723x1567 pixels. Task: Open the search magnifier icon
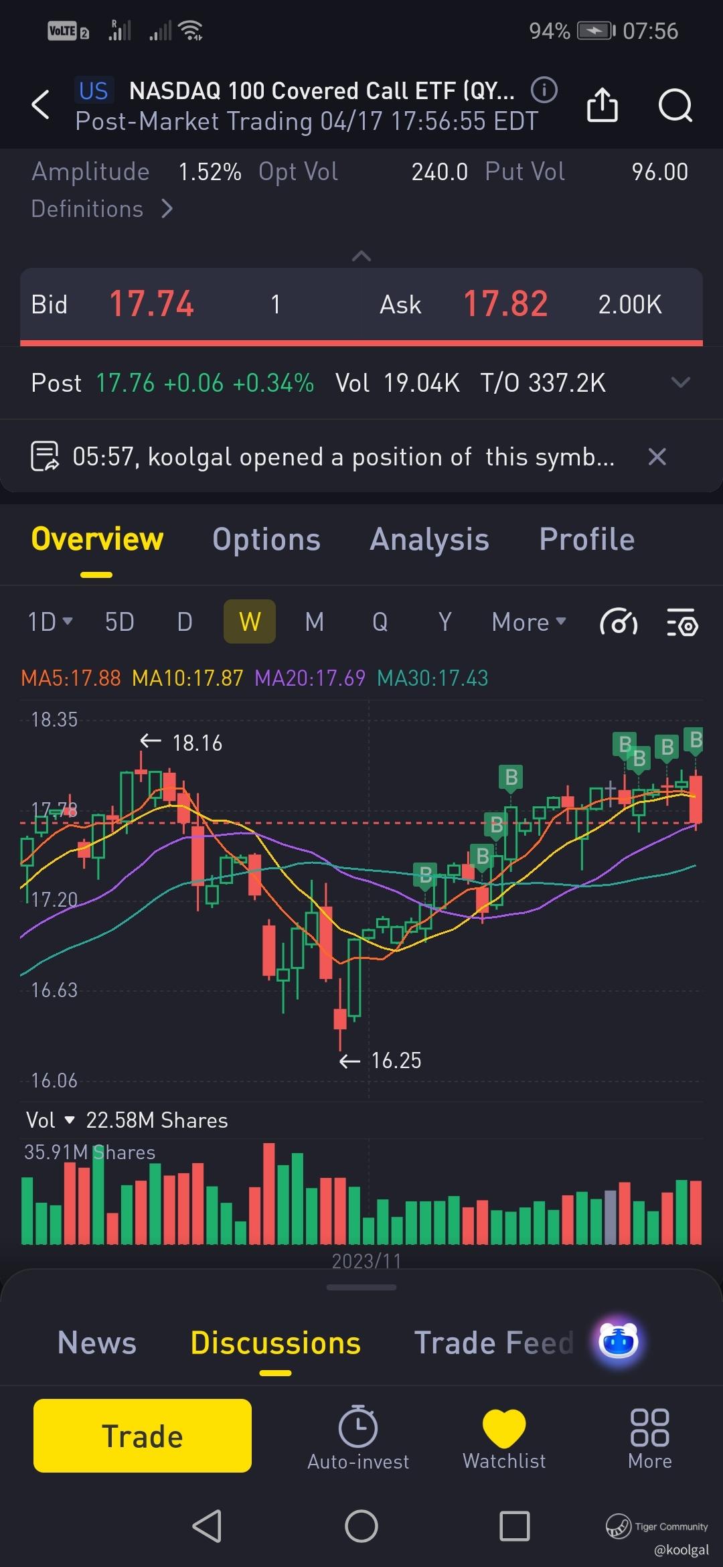tap(675, 105)
